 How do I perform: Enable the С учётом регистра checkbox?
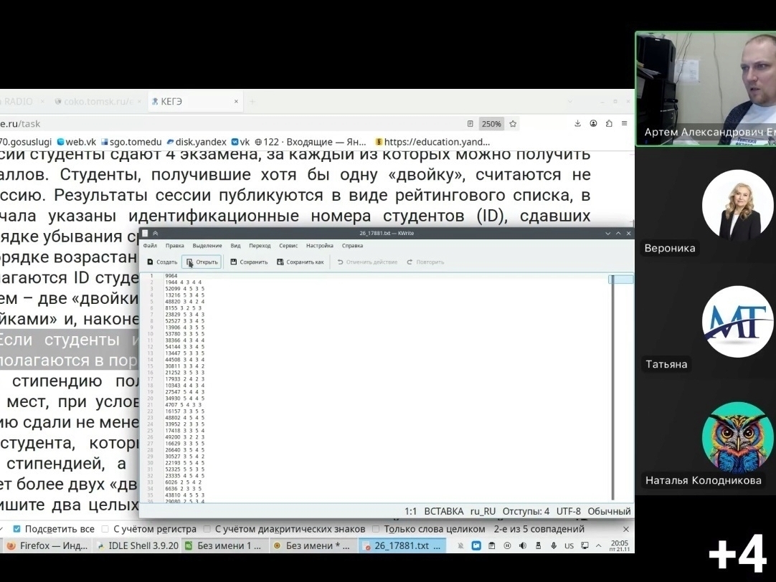tap(106, 530)
